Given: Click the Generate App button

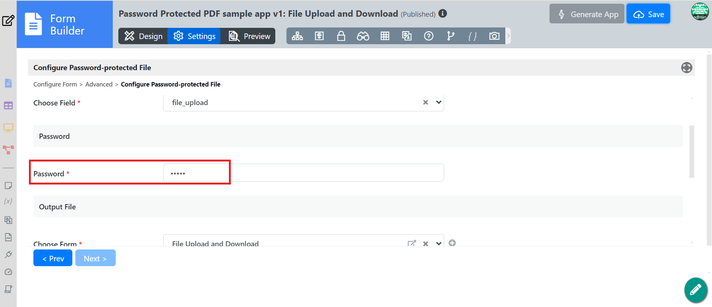Looking at the screenshot, I should tap(587, 14).
